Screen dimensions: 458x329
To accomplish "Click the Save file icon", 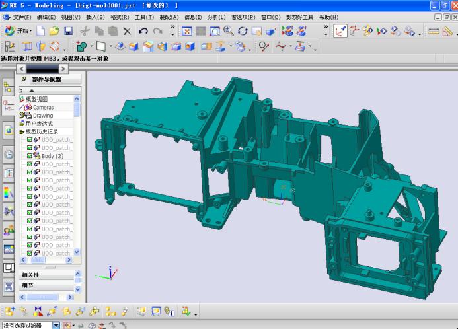I will [68, 31].
